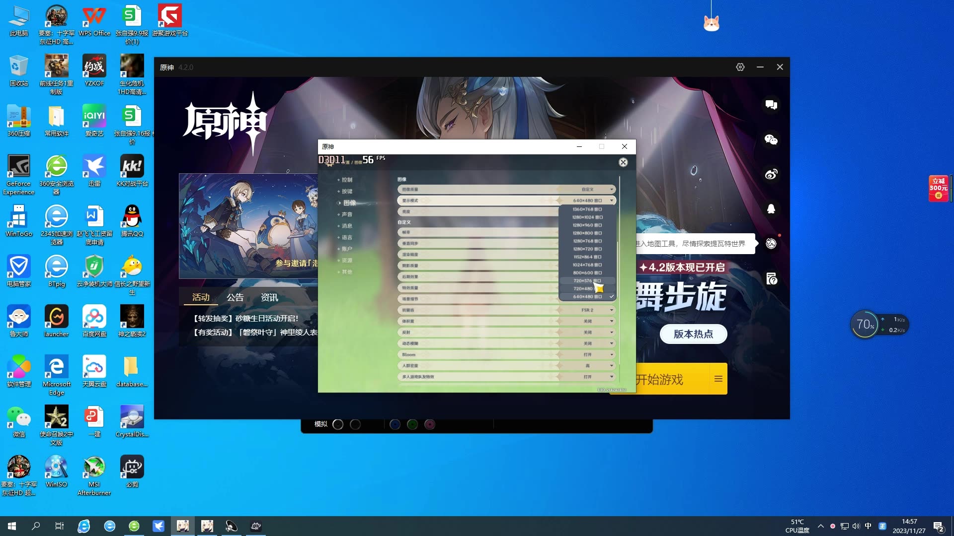Select pink circle toggle in bottom bar
The image size is (954, 536).
(x=430, y=424)
